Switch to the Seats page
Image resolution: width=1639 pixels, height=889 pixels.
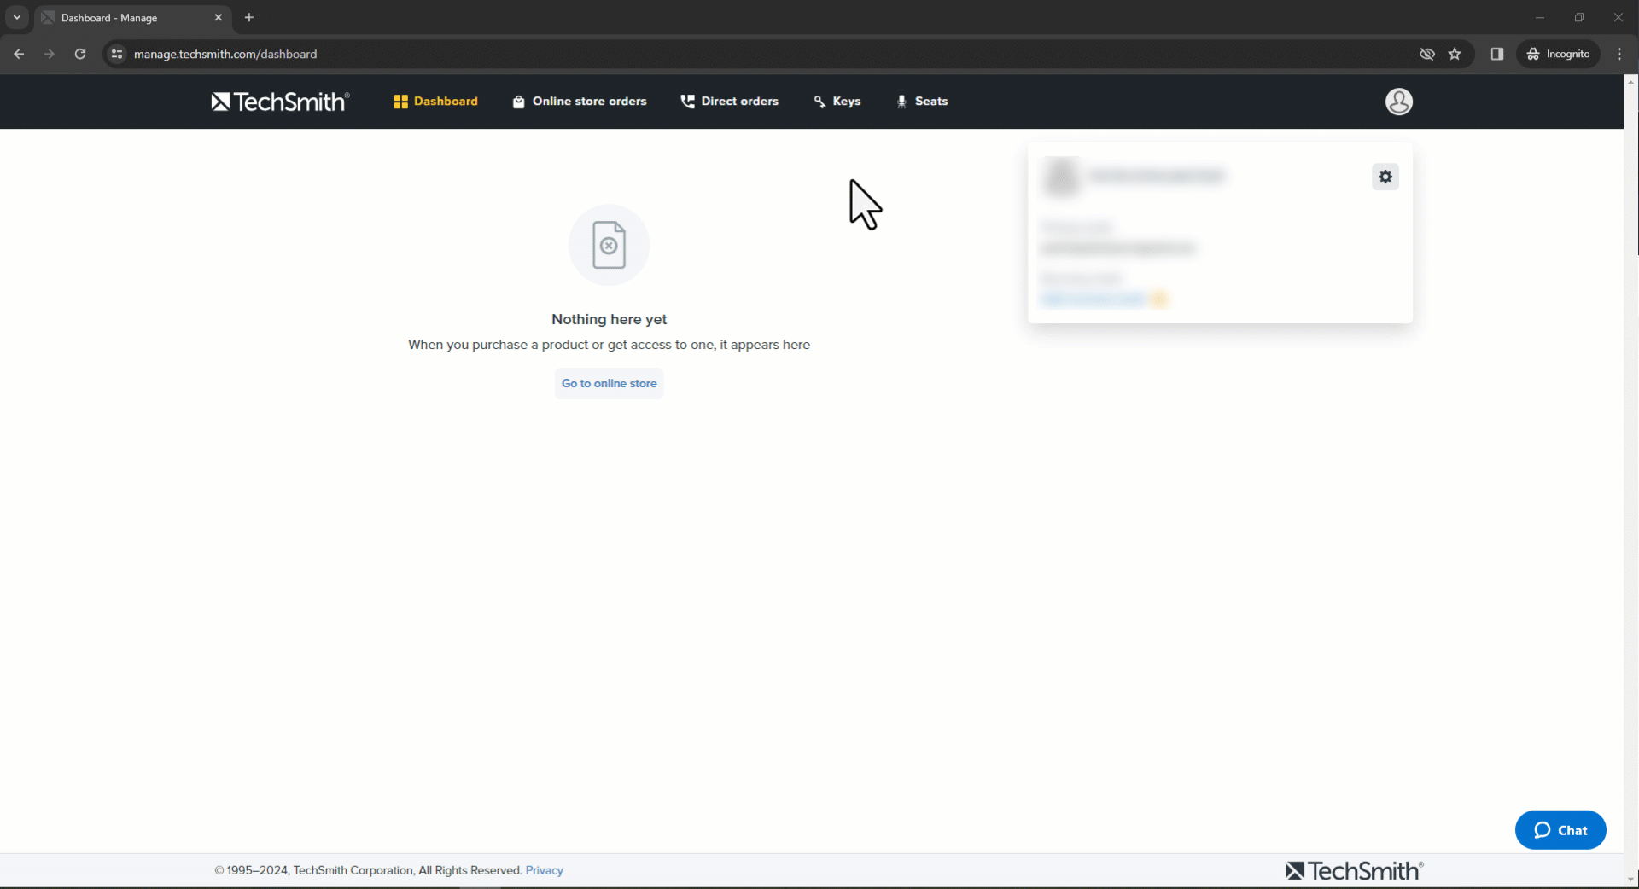point(922,102)
